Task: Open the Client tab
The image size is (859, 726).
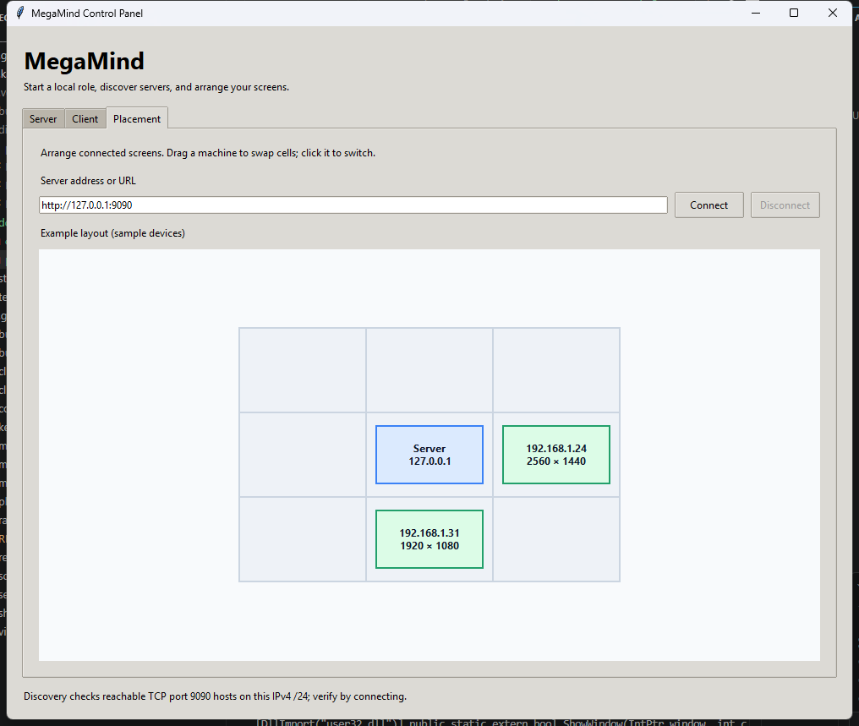Action: coord(85,119)
